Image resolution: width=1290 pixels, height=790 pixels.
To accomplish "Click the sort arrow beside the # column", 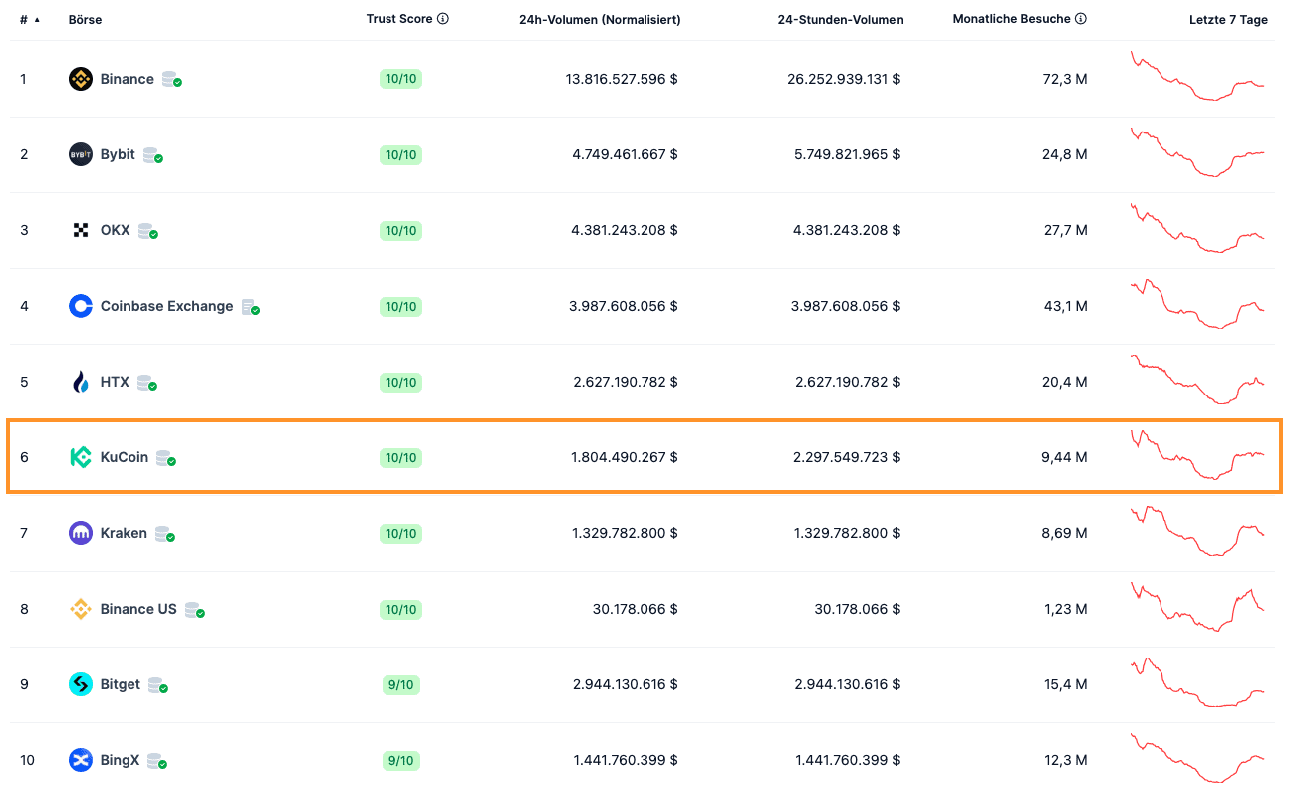I will click(x=37, y=20).
